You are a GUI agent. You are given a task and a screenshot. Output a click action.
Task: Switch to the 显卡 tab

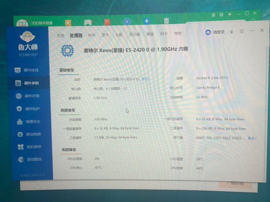click(105, 35)
